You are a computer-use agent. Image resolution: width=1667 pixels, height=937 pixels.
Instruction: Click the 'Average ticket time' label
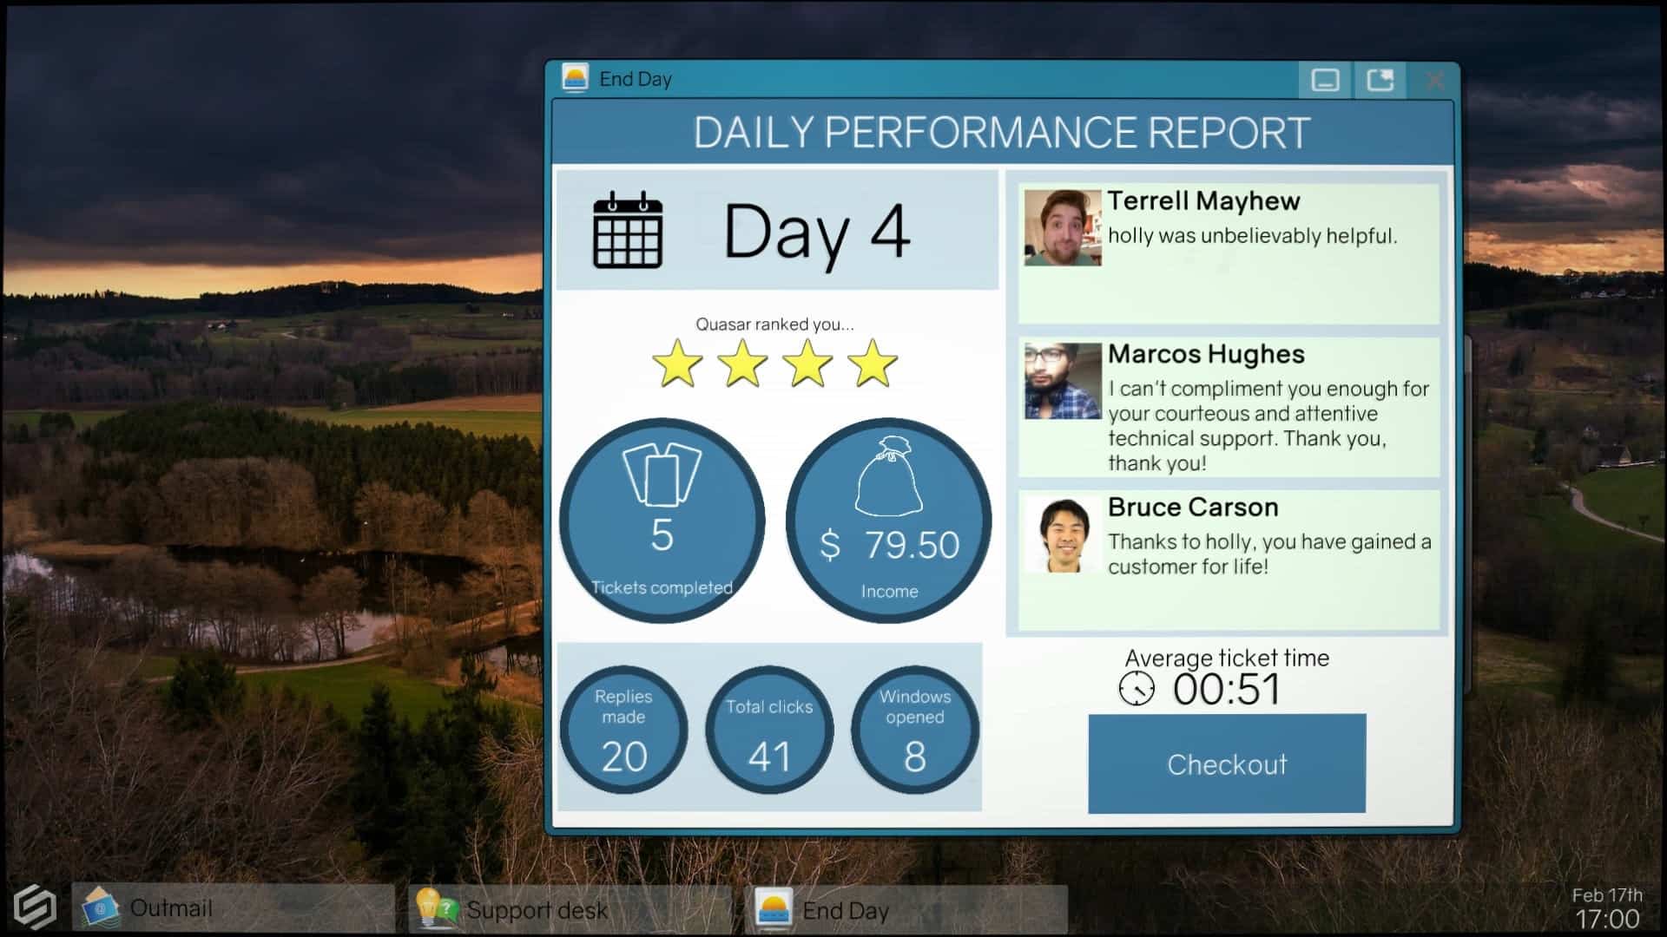pos(1227,658)
